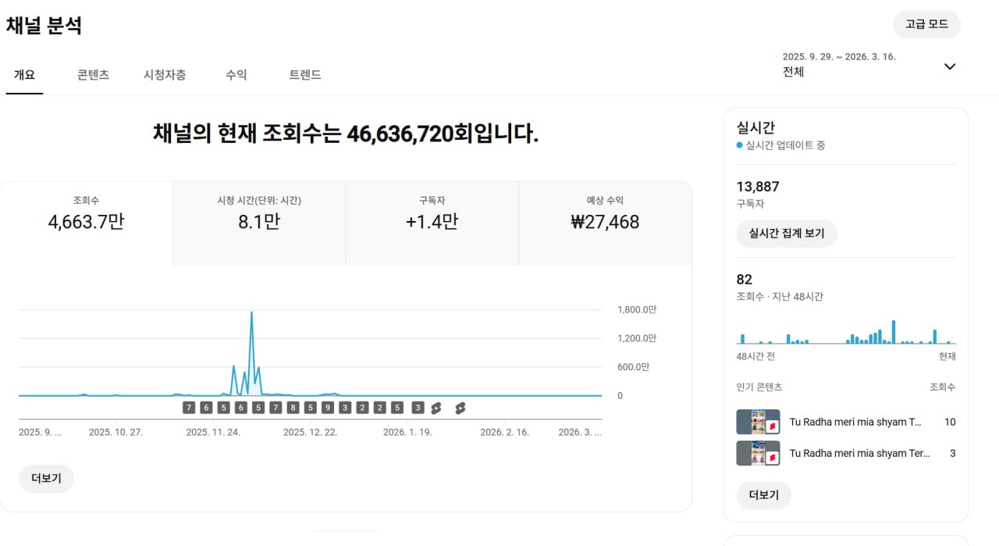Click the video marker badge numbered 9
Image resolution: width=999 pixels, height=546 pixels.
pyautogui.click(x=327, y=408)
